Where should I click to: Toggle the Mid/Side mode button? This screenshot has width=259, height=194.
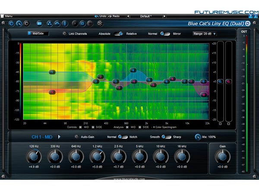click(38, 34)
